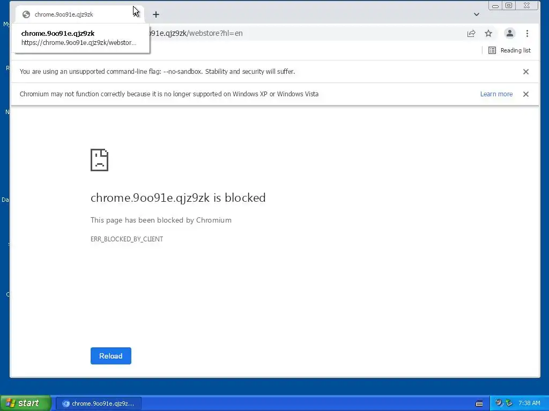Follow the Learn more link
This screenshot has height=411, width=549.
(496, 94)
